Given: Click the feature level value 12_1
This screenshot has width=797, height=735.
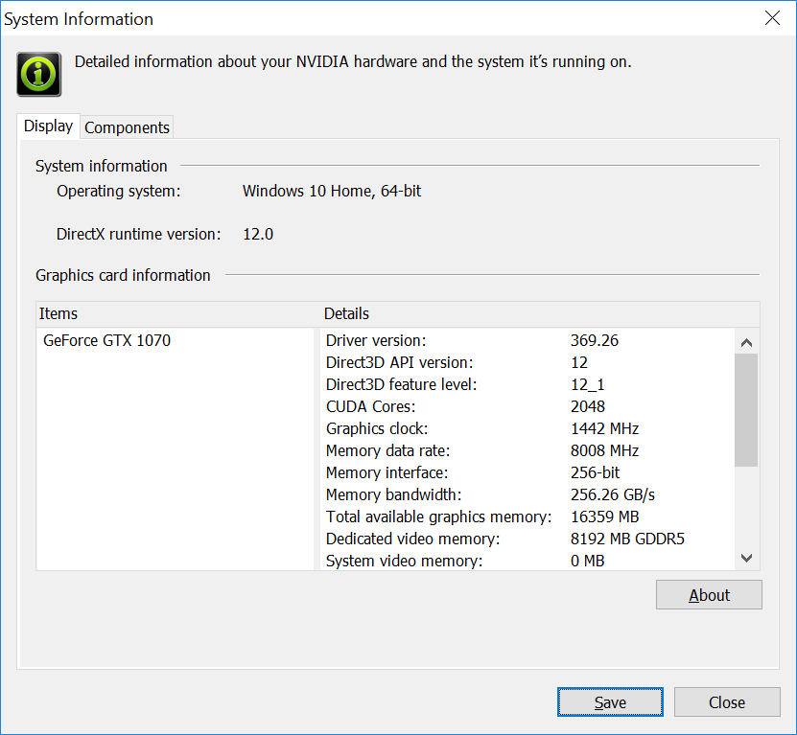Looking at the screenshot, I should pyautogui.click(x=588, y=384).
